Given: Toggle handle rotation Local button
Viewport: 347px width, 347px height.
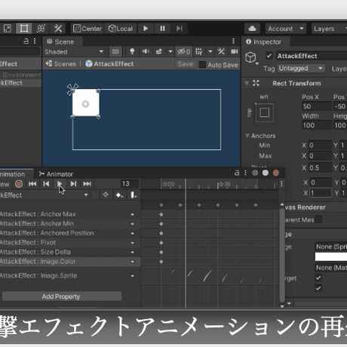Looking at the screenshot, I should click(121, 29).
